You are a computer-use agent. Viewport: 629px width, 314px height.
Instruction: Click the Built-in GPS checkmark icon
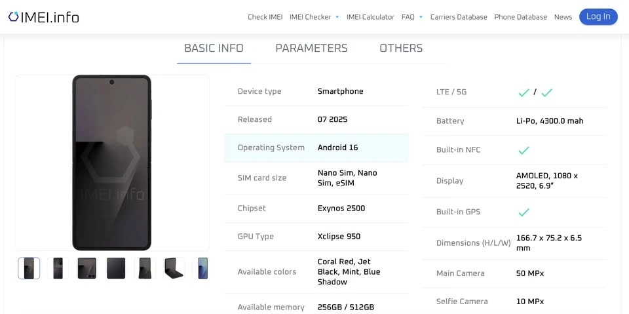(x=524, y=212)
